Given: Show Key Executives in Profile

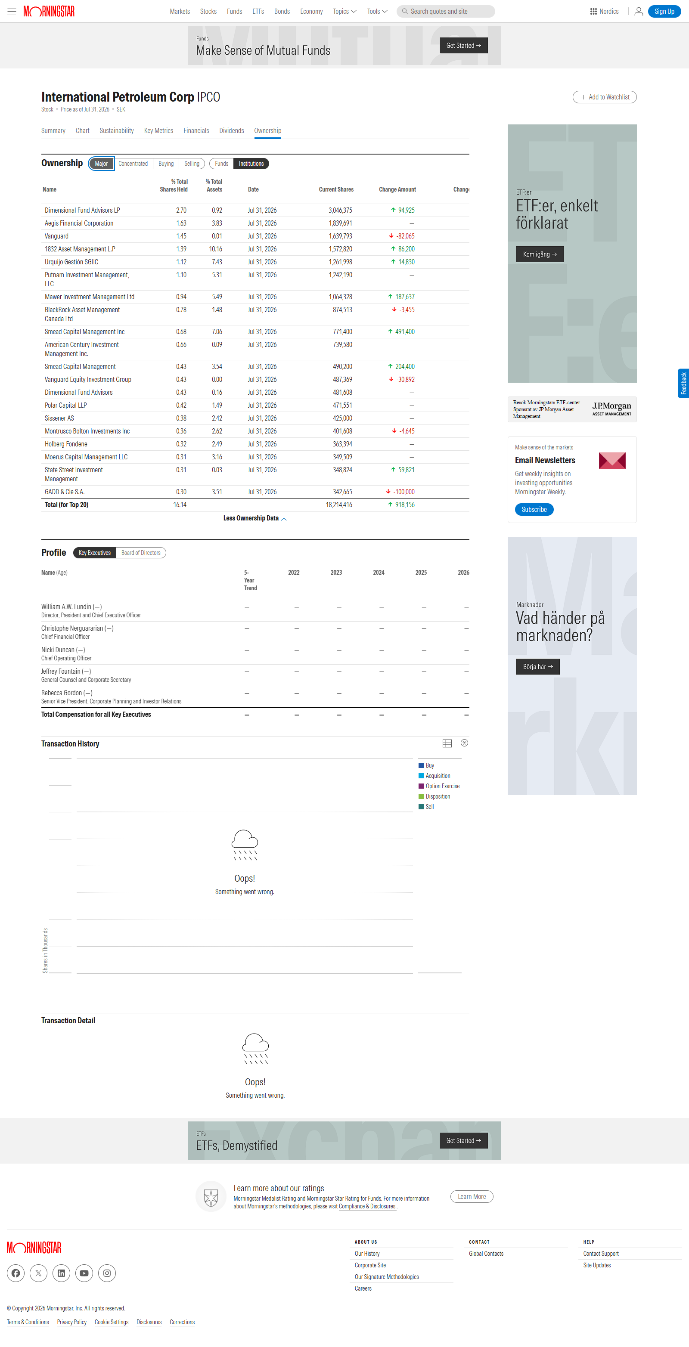Looking at the screenshot, I should tap(95, 553).
